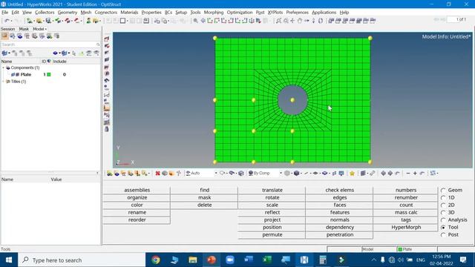Open the Model tab dropdown arrow

[46, 29]
